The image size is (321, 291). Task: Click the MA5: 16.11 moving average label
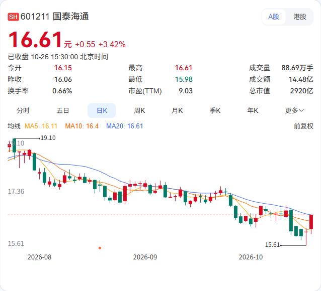(41, 126)
